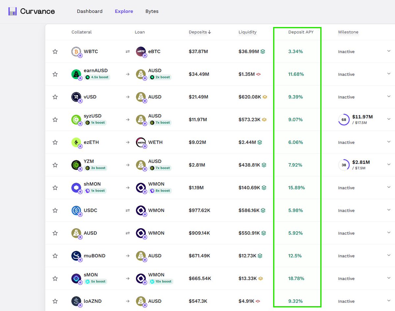Click the red liquidity icon beside $4.91K
Image resolution: width=395 pixels, height=311 pixels.
258,301
